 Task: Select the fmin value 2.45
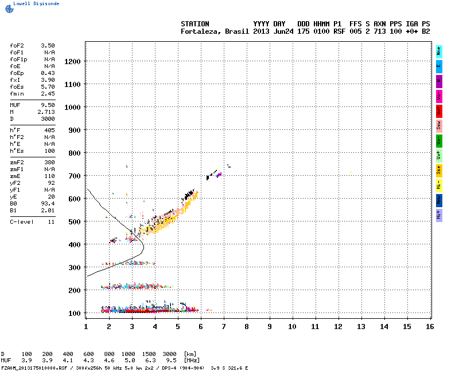point(48,94)
